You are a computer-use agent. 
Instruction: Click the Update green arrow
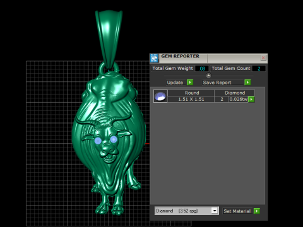coord(190,83)
